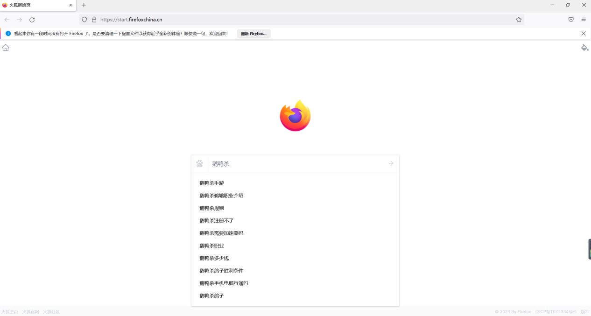The image size is (591, 316).
Task: Open a new browser tab
Action: point(83,6)
